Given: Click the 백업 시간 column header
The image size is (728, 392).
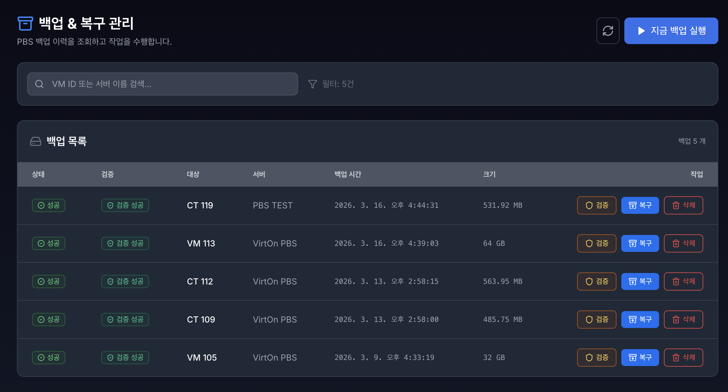Looking at the screenshot, I should coord(348,174).
